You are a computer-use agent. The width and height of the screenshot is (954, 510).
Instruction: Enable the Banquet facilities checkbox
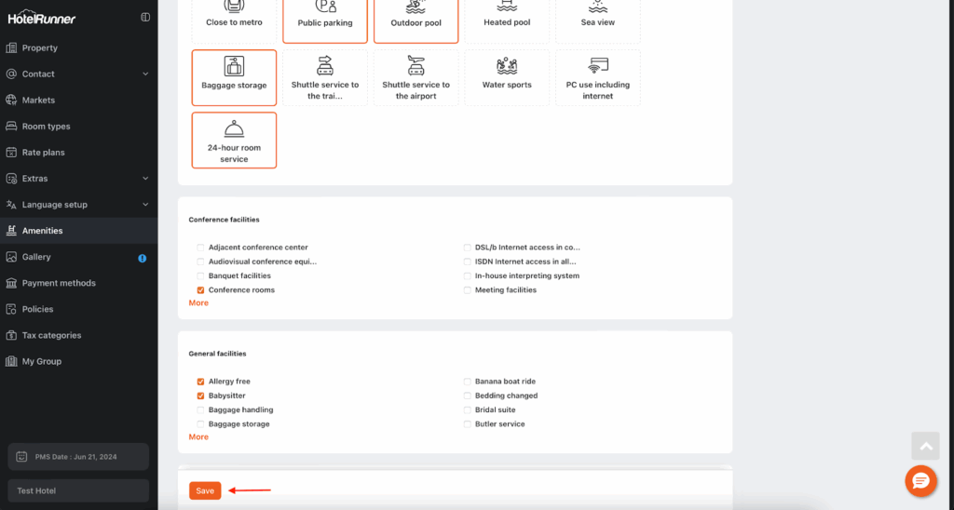pos(200,276)
